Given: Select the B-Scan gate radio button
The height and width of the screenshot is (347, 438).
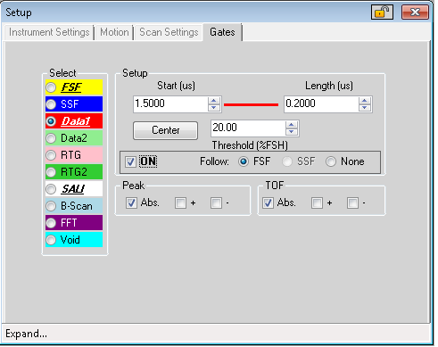Looking at the screenshot, I should [x=51, y=206].
